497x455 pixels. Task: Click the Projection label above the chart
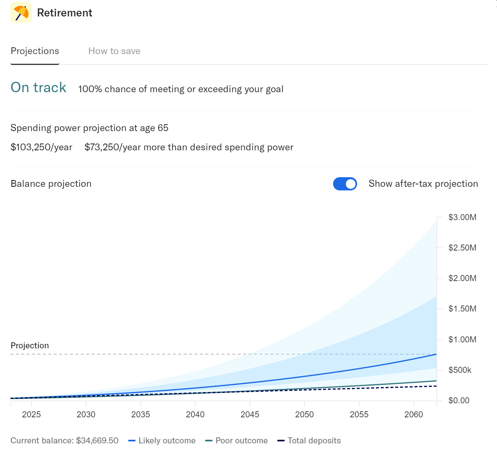click(x=30, y=345)
